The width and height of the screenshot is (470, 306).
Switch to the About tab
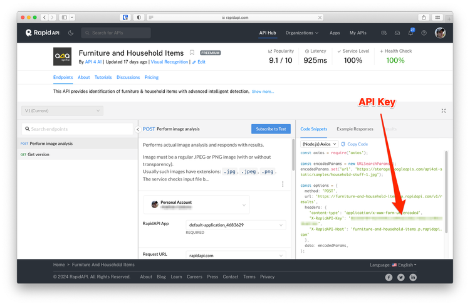(x=83, y=77)
